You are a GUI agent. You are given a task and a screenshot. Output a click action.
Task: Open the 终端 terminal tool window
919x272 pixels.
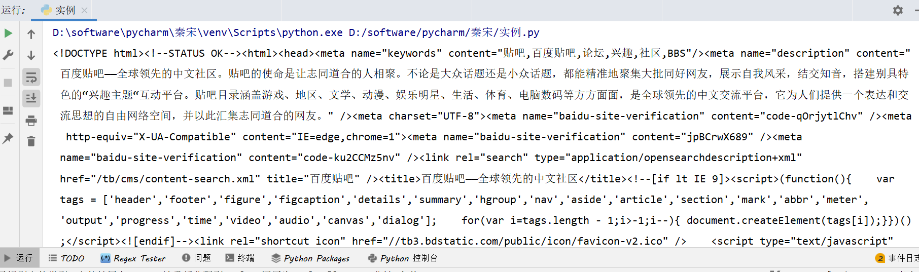point(240,258)
